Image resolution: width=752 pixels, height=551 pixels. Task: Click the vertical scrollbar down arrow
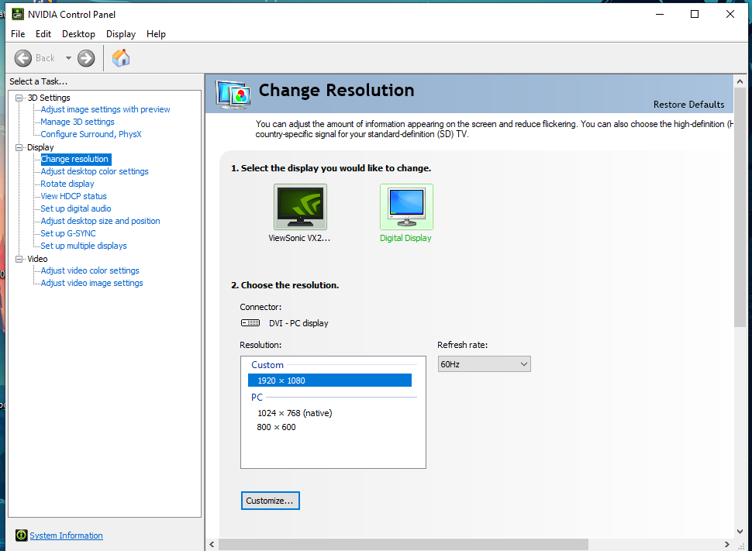tap(740, 532)
